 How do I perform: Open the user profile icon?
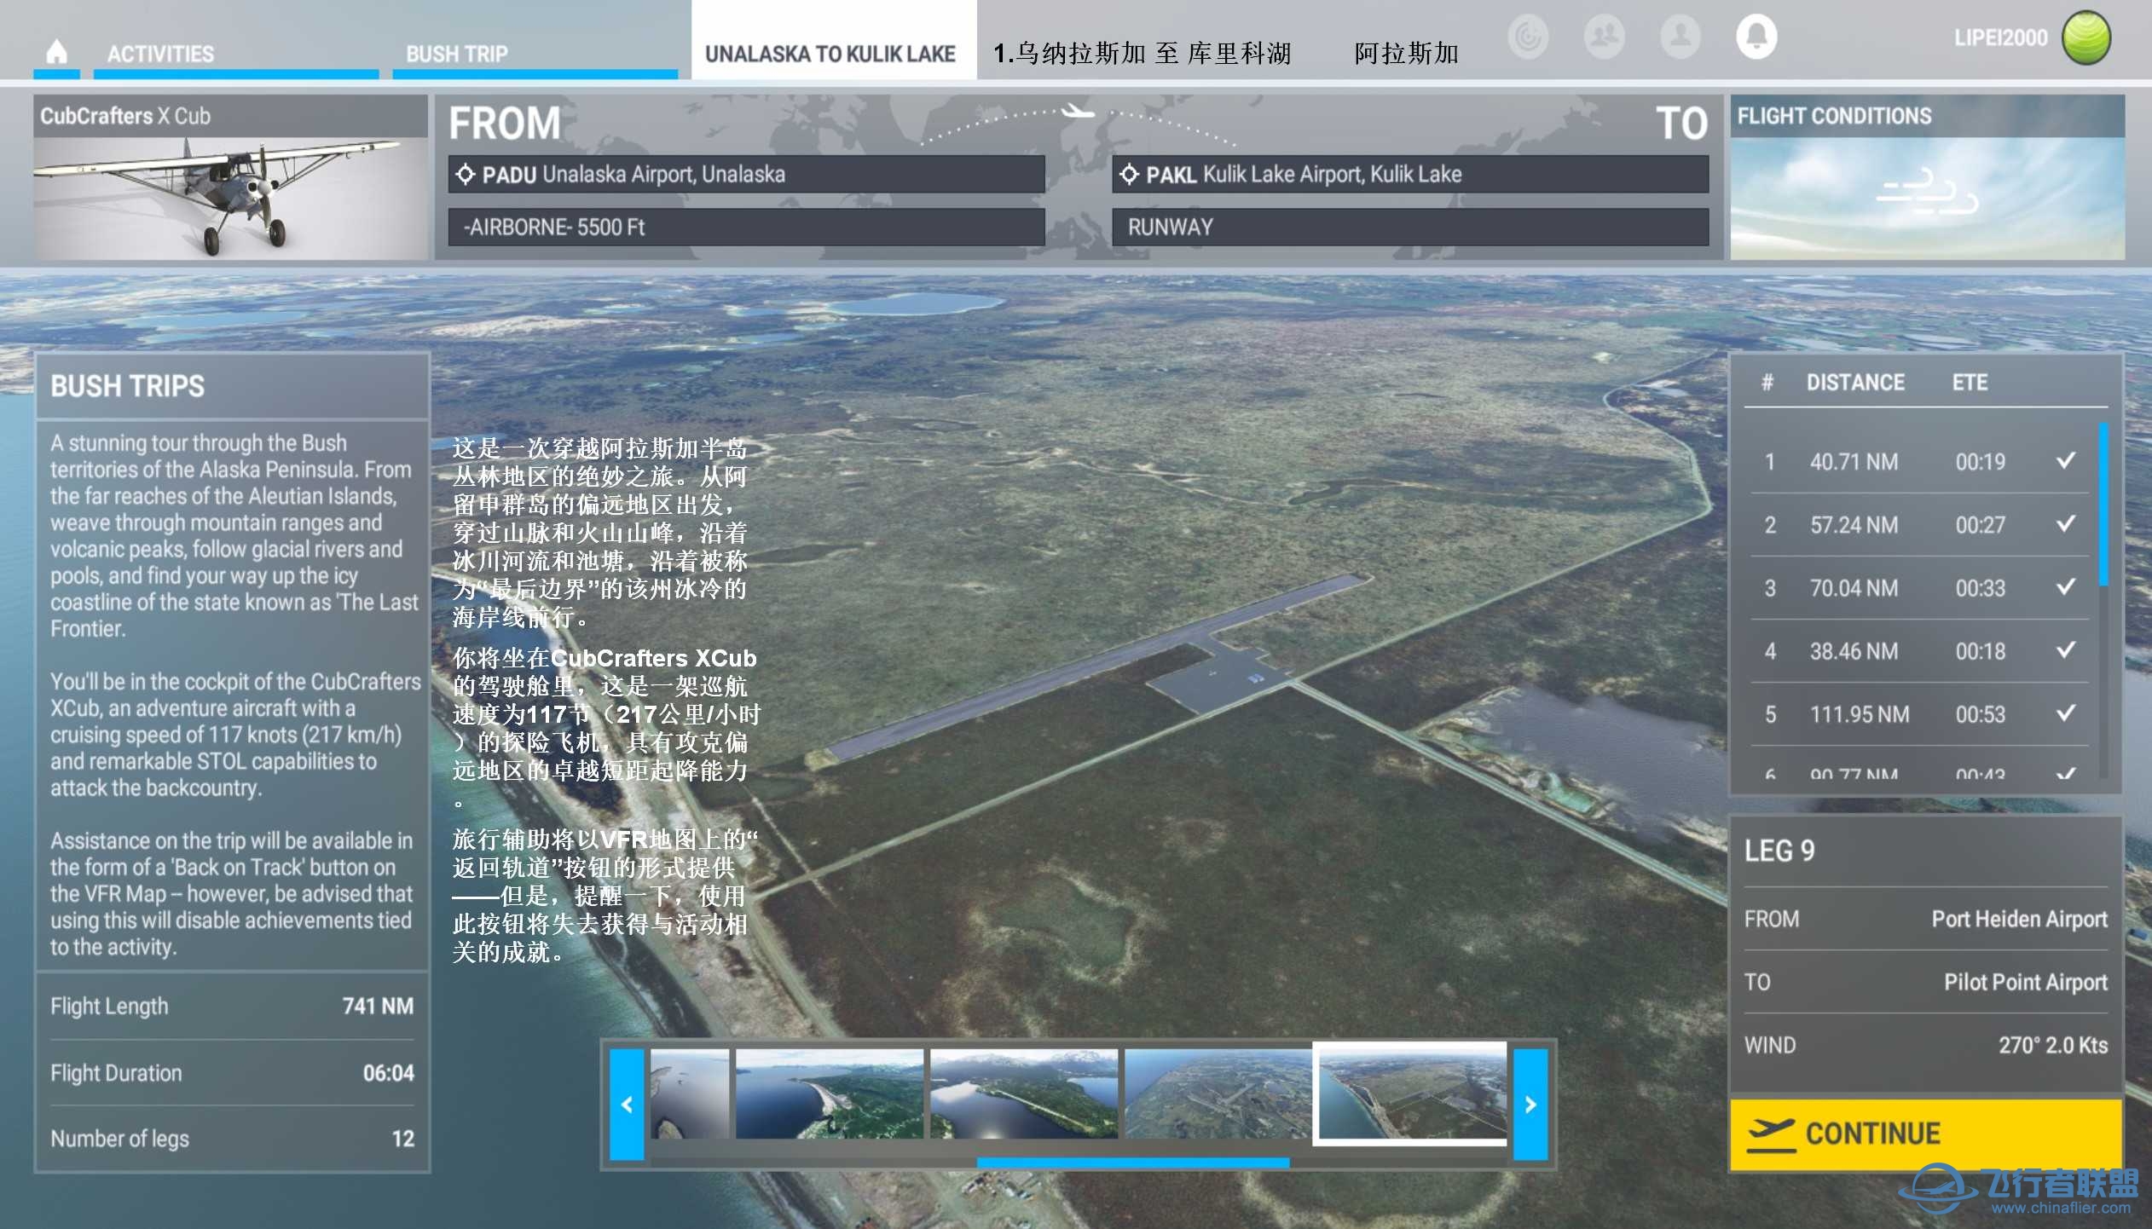pos(1680,37)
